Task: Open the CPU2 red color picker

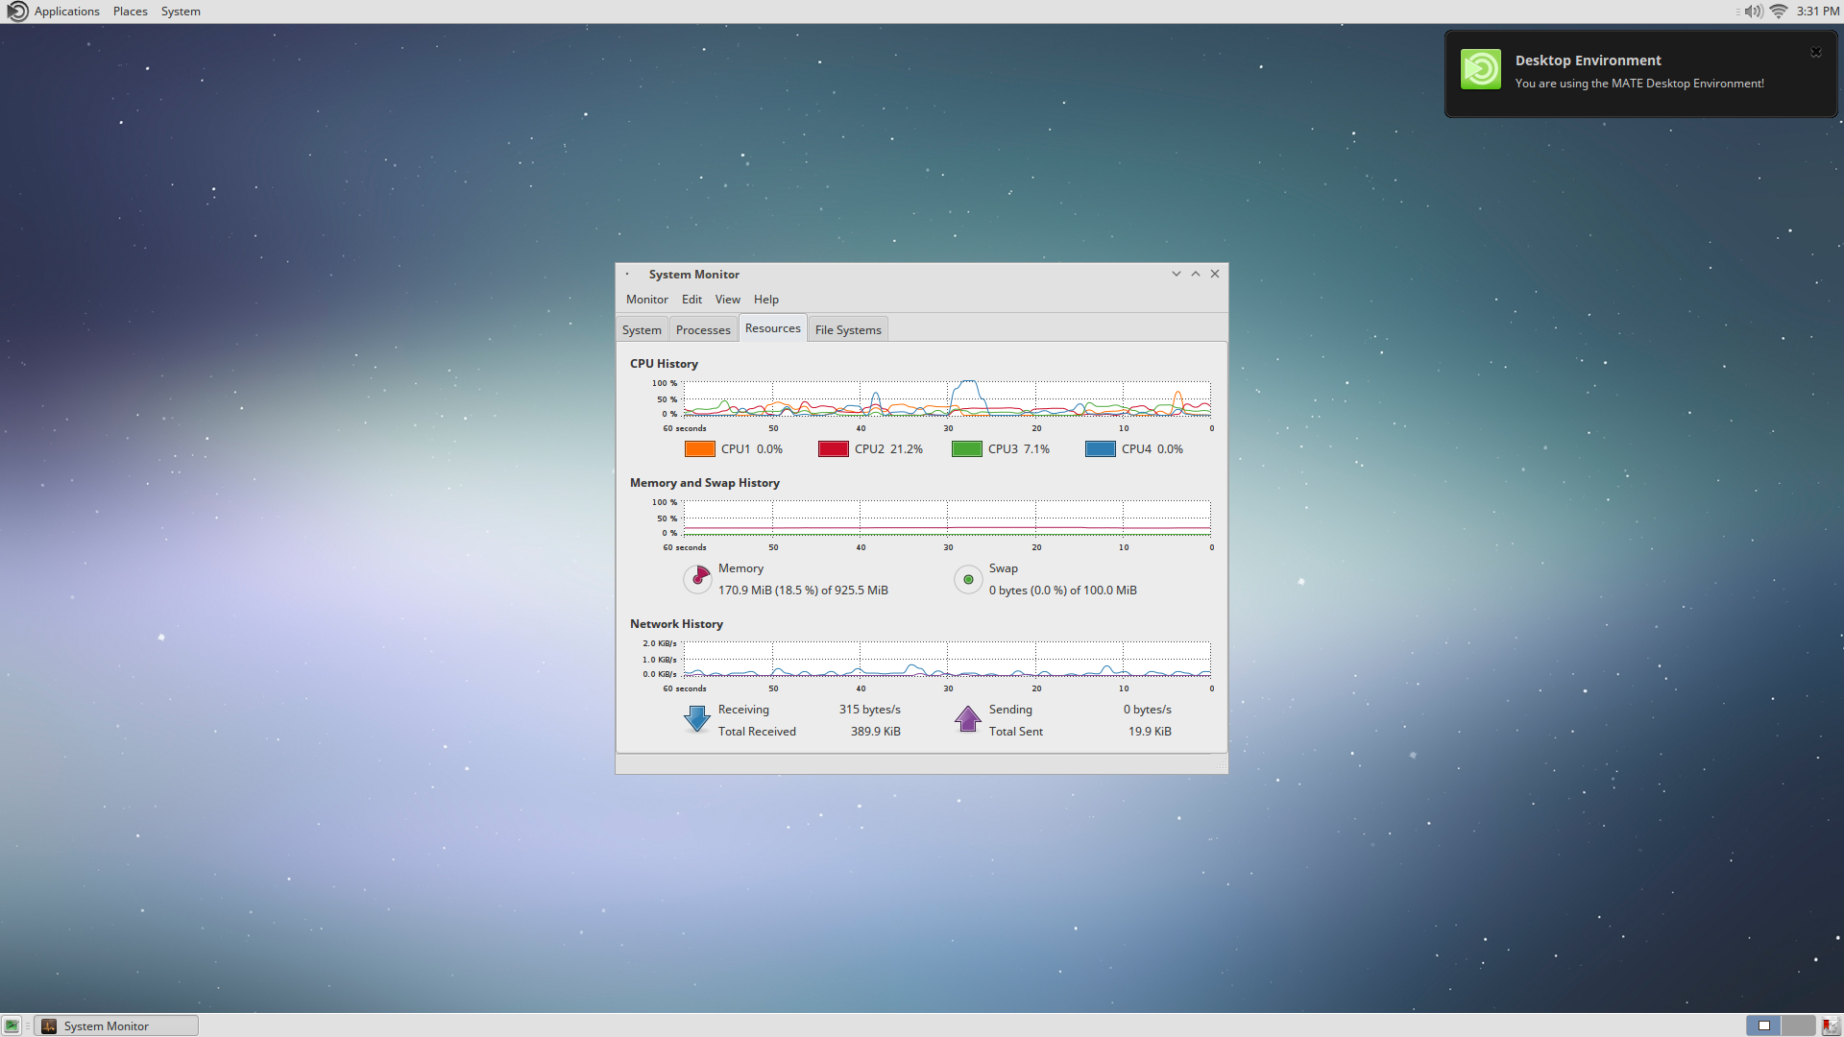Action: 833,448
